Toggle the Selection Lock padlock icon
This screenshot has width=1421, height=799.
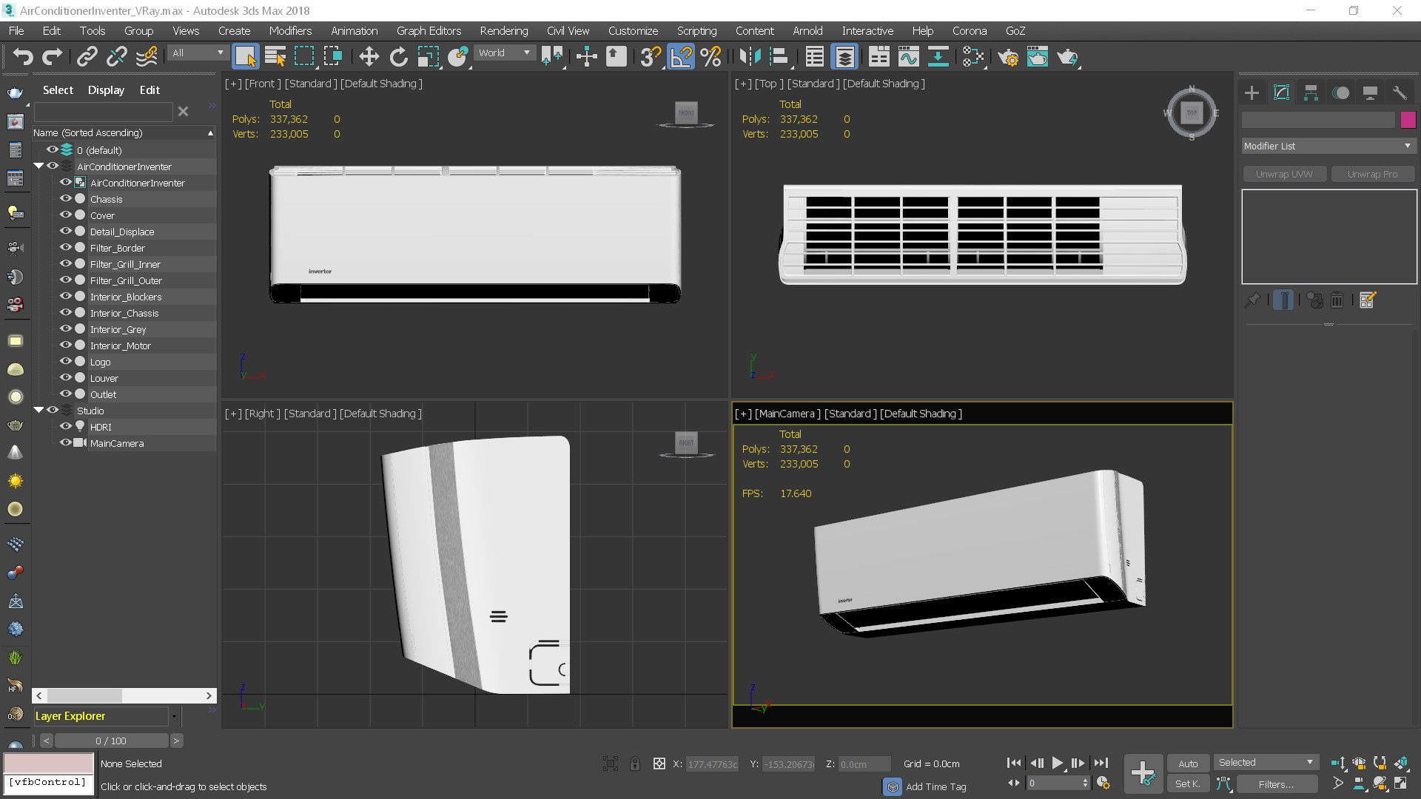click(634, 763)
